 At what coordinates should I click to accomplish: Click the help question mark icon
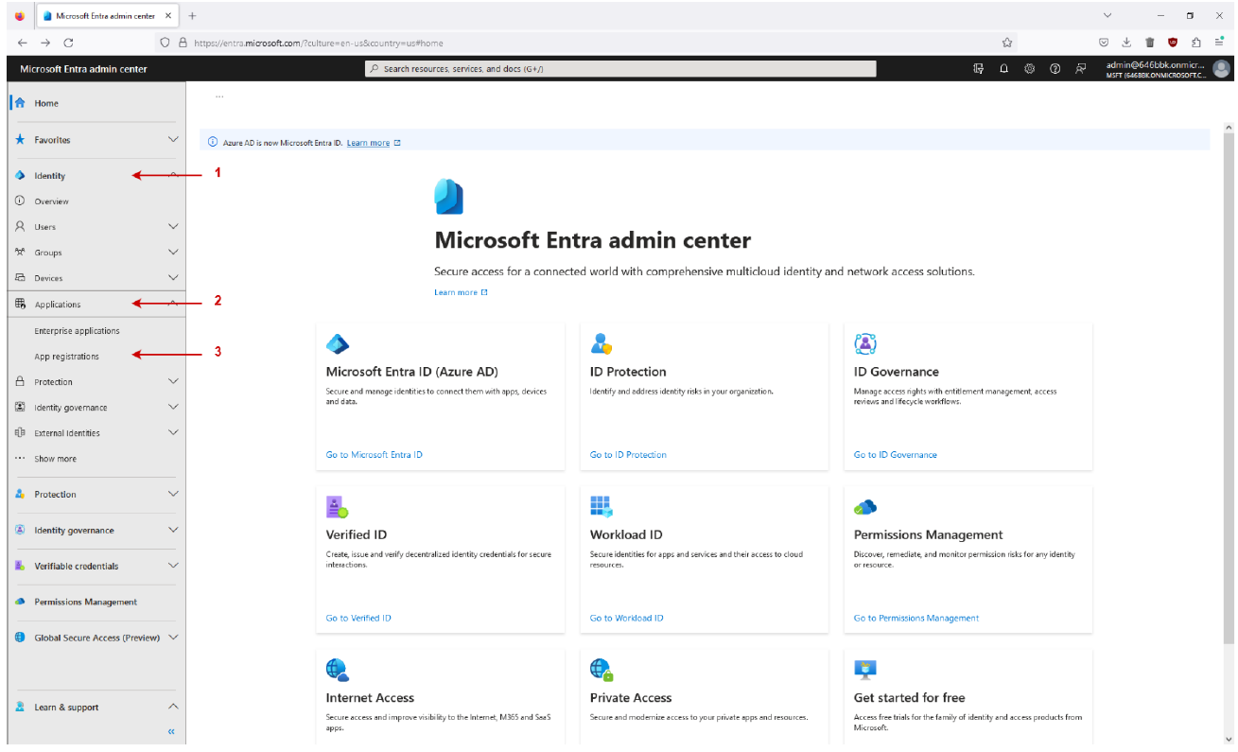tap(1055, 68)
